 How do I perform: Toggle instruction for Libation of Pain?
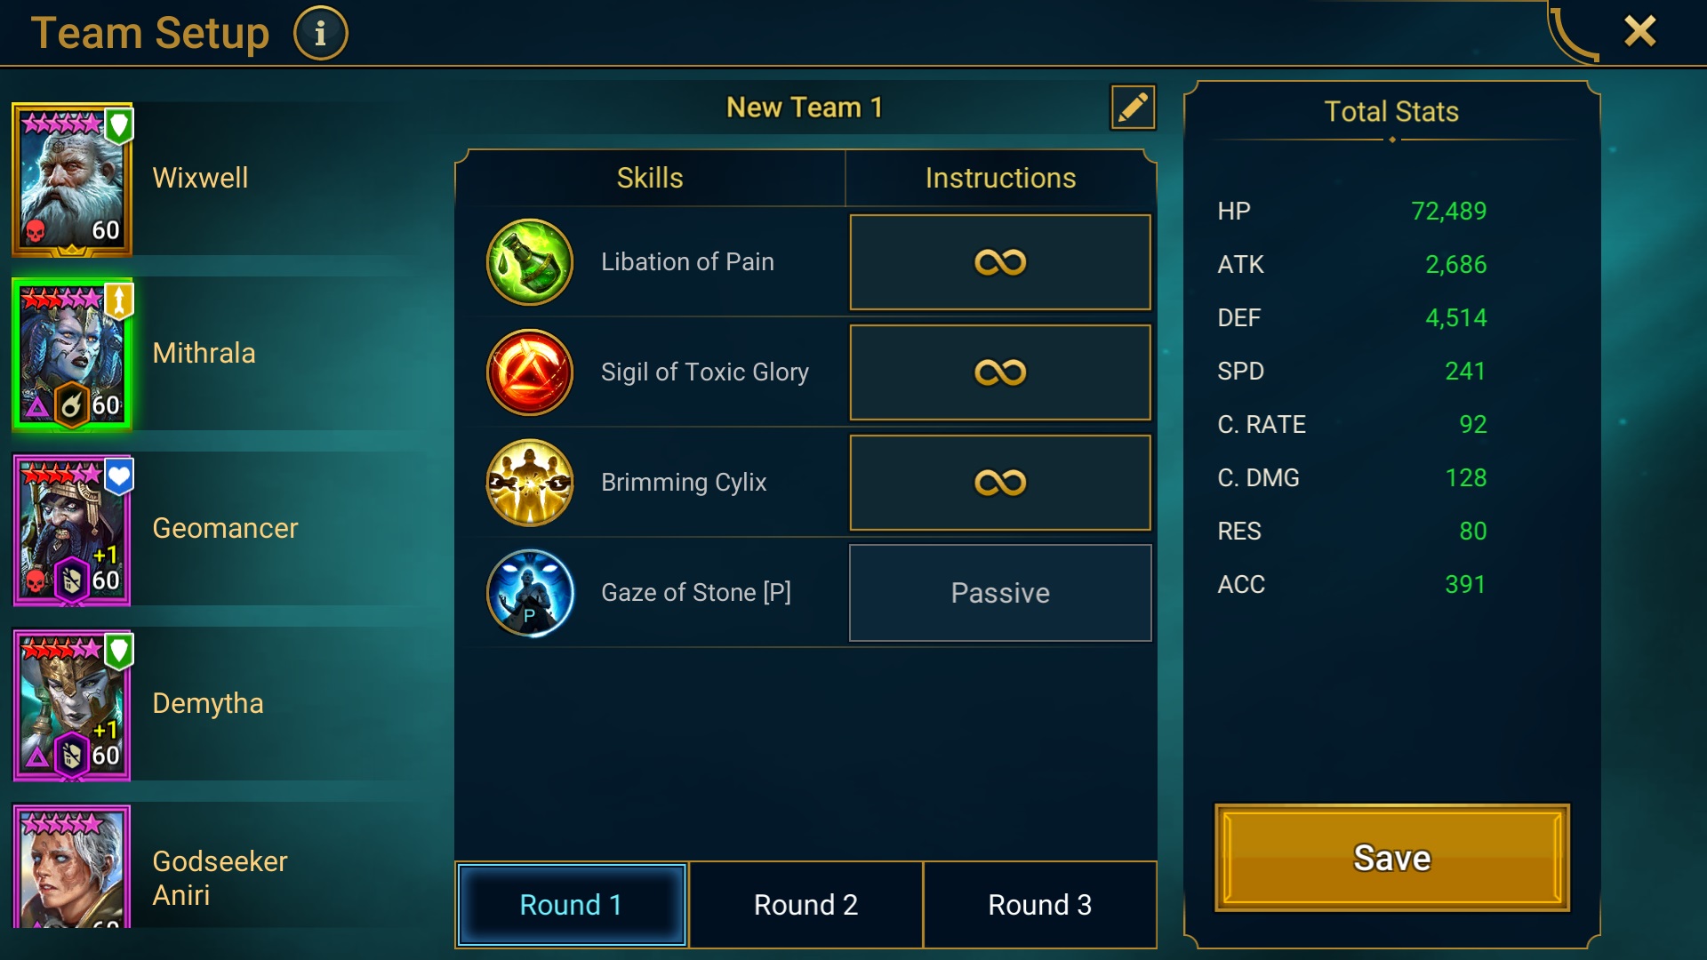[1000, 262]
